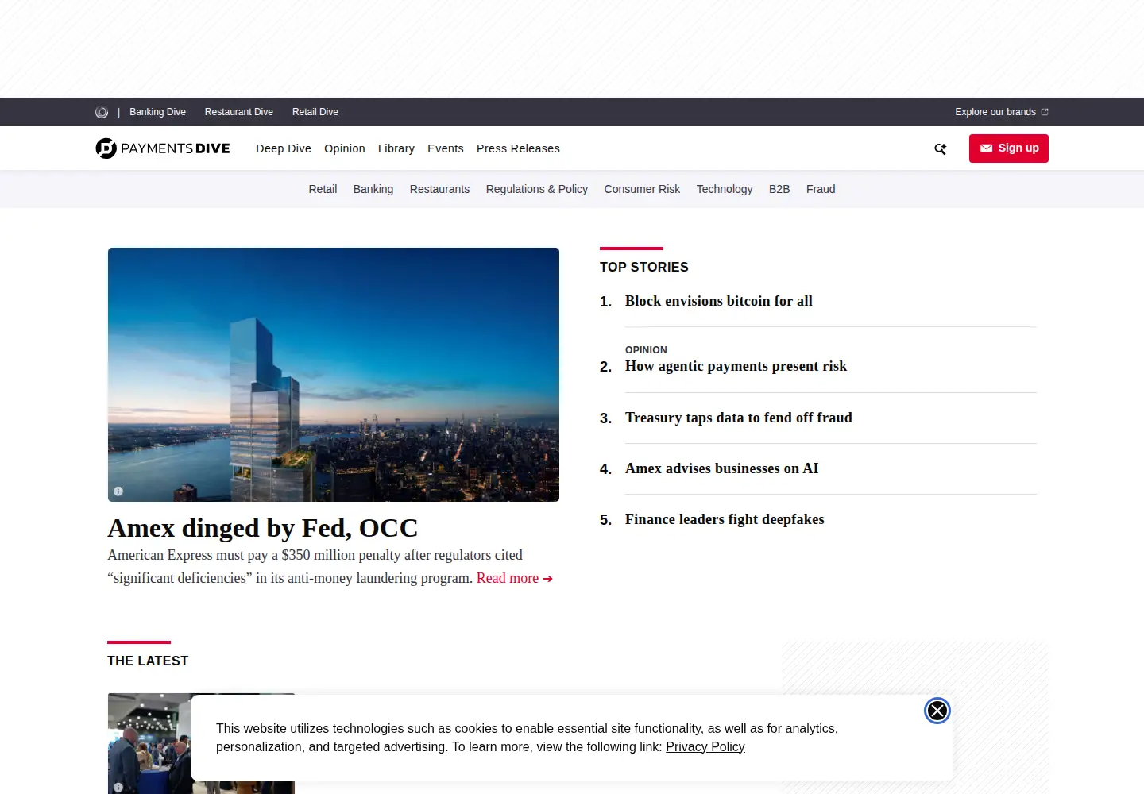This screenshot has height=794, width=1144.
Task: Click the Payments Dive logo
Action: coord(163,148)
